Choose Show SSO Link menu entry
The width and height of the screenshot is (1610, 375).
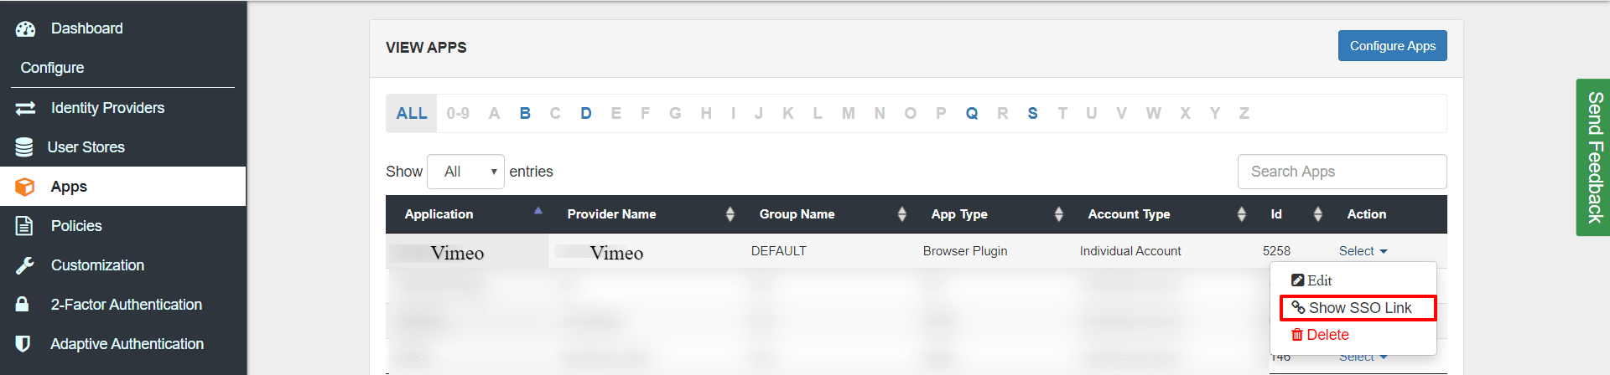1358,308
